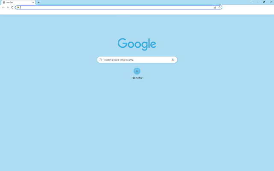Focus the browser address bar
Screen dimensions: 274x171
click(x=119, y=7)
